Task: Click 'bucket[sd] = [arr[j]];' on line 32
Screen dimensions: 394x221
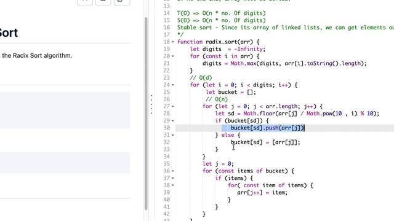Action: click(265, 142)
